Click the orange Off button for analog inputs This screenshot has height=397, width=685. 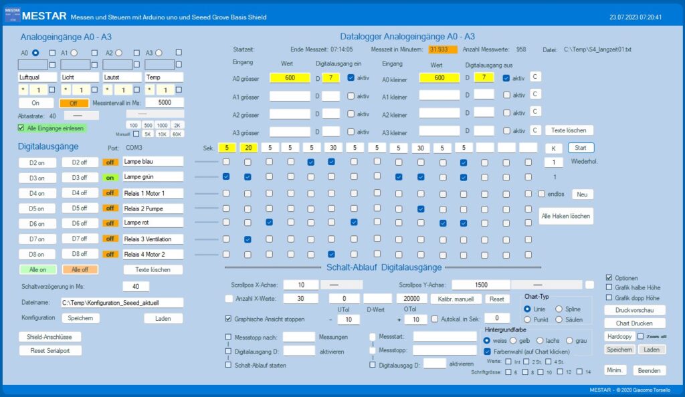(74, 103)
